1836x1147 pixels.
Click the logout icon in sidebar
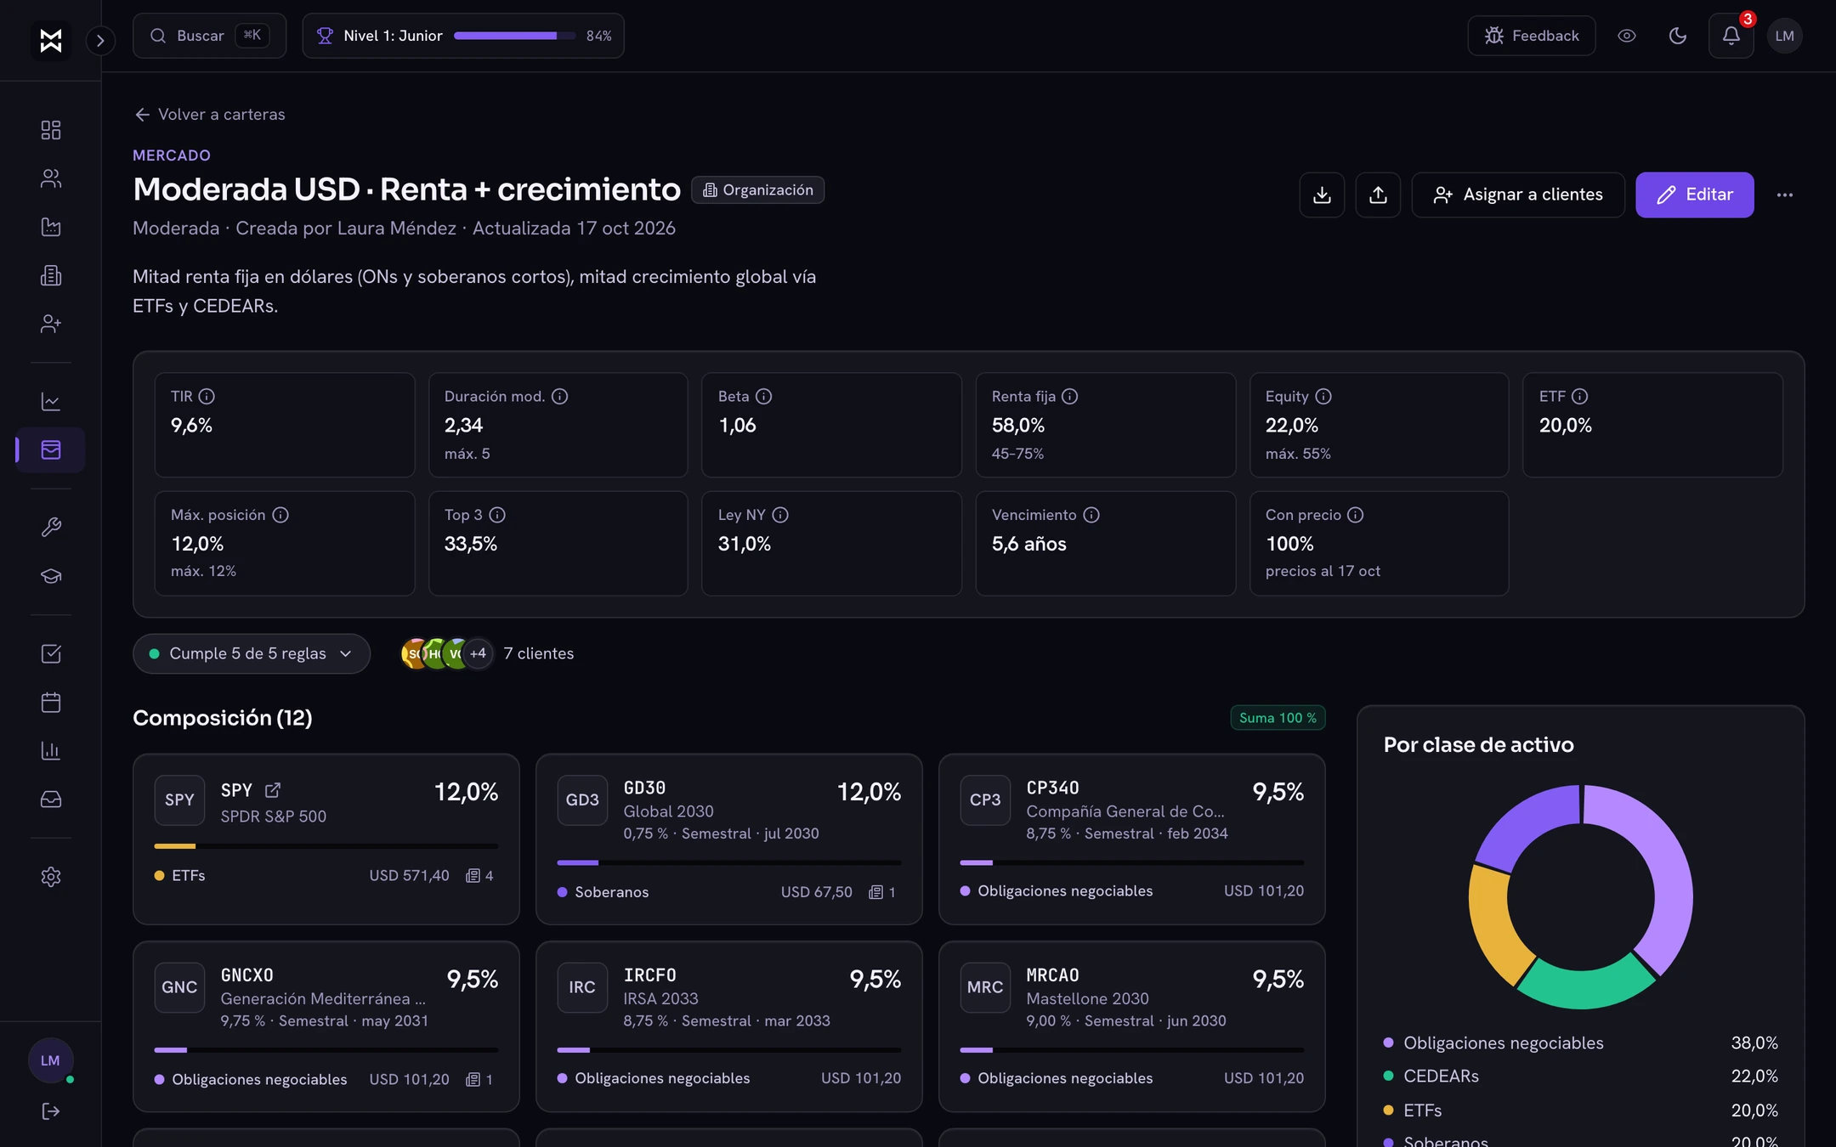[x=51, y=1111]
